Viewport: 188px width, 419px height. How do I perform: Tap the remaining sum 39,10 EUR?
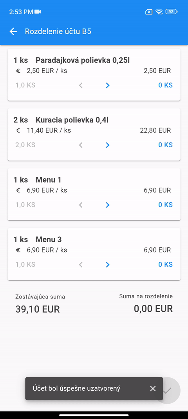(x=38, y=309)
